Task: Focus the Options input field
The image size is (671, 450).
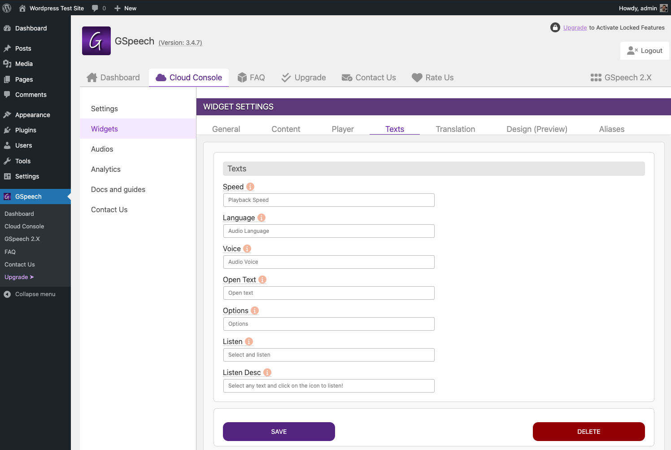Action: 329,324
